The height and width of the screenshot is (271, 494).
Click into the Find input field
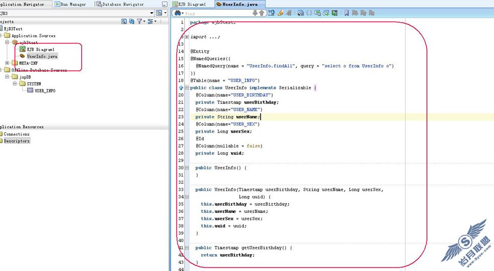click(x=218, y=13)
